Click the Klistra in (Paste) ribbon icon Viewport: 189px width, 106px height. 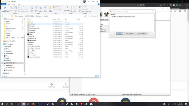15,8
